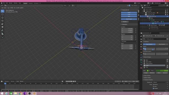Choose the Annotate pencil tool
Viewport: 169px width, 95px height.
point(2,31)
